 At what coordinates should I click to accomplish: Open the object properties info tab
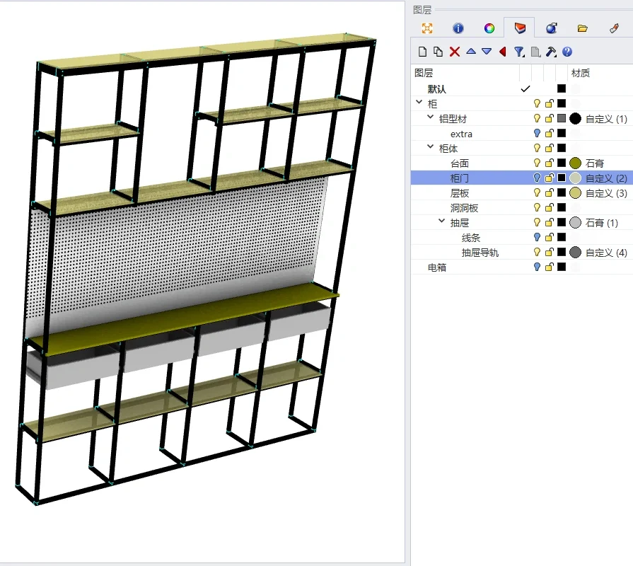click(x=458, y=28)
